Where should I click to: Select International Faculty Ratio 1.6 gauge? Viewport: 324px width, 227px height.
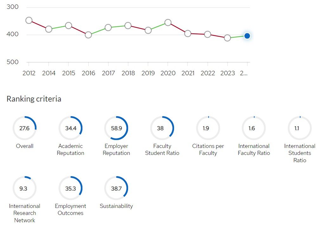pyautogui.click(x=254, y=128)
